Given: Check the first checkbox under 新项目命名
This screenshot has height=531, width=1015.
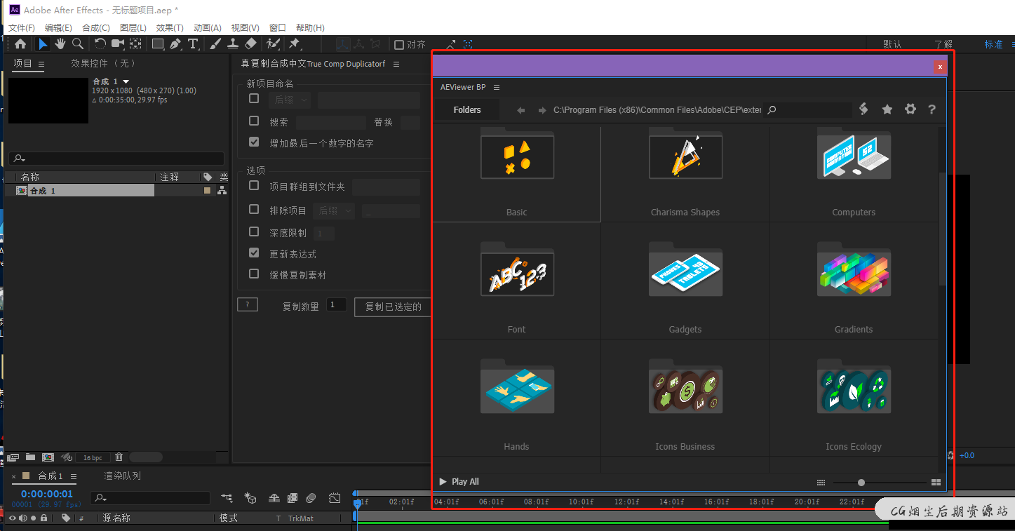Looking at the screenshot, I should coord(254,99).
